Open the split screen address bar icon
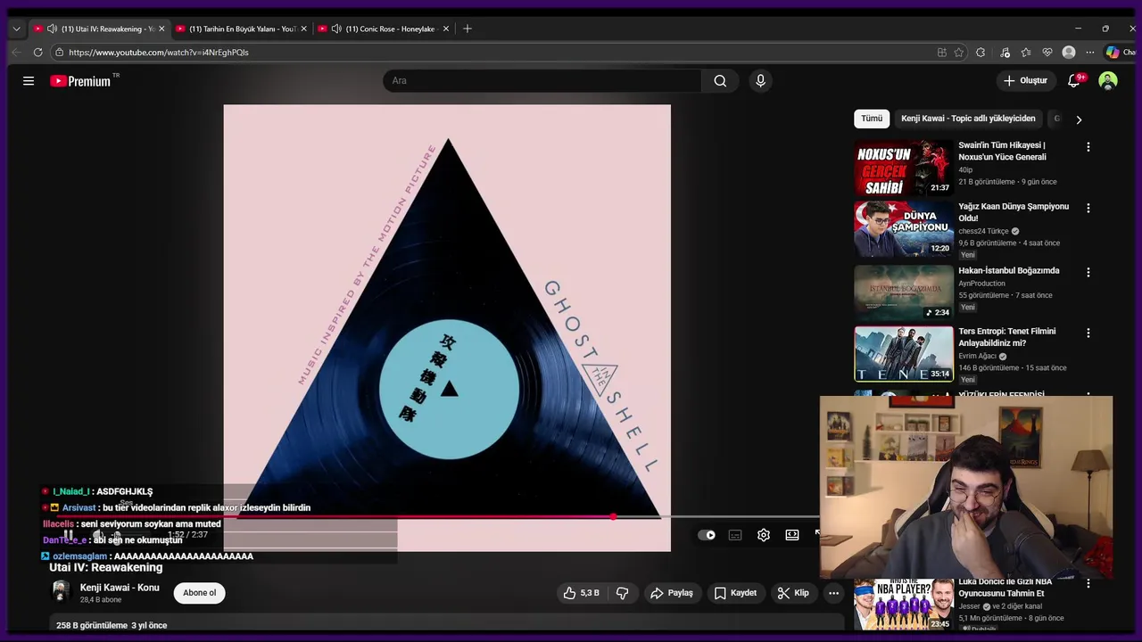1142x642 pixels. pos(942,53)
